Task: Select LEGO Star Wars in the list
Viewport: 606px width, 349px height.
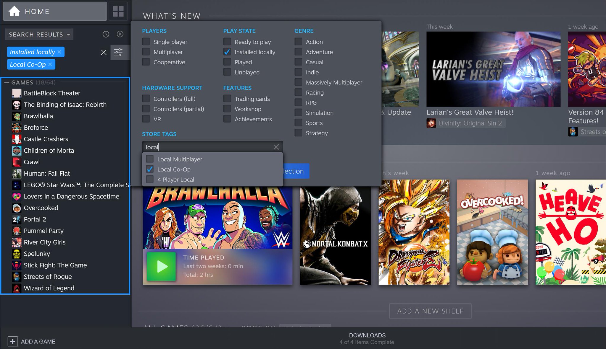Action: click(x=76, y=185)
